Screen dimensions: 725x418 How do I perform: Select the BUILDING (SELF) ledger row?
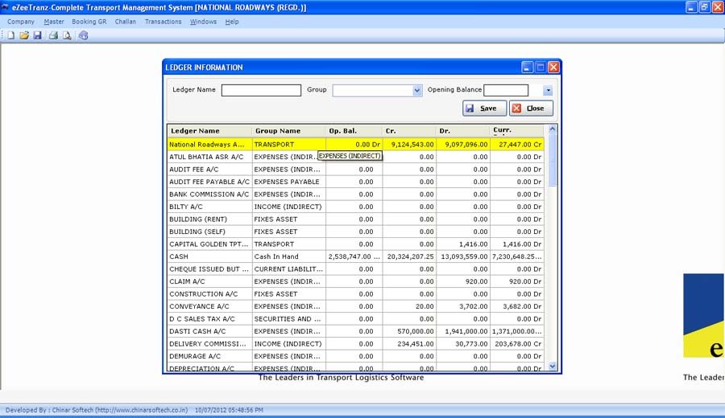click(x=355, y=232)
